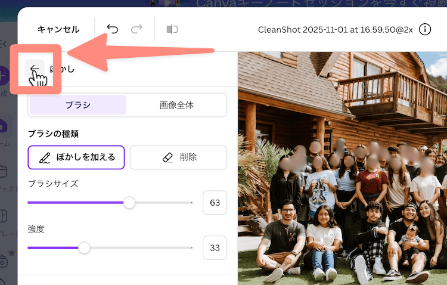Screen dimensions: 447x285
Task: Undo the last blur edit
Action: [x=113, y=29]
